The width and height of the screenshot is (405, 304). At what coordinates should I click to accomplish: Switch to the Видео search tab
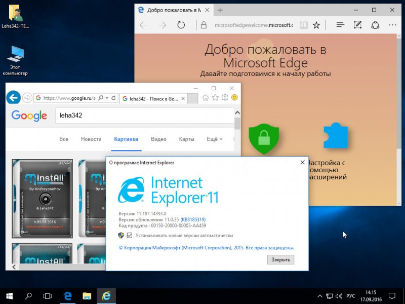coord(158,139)
